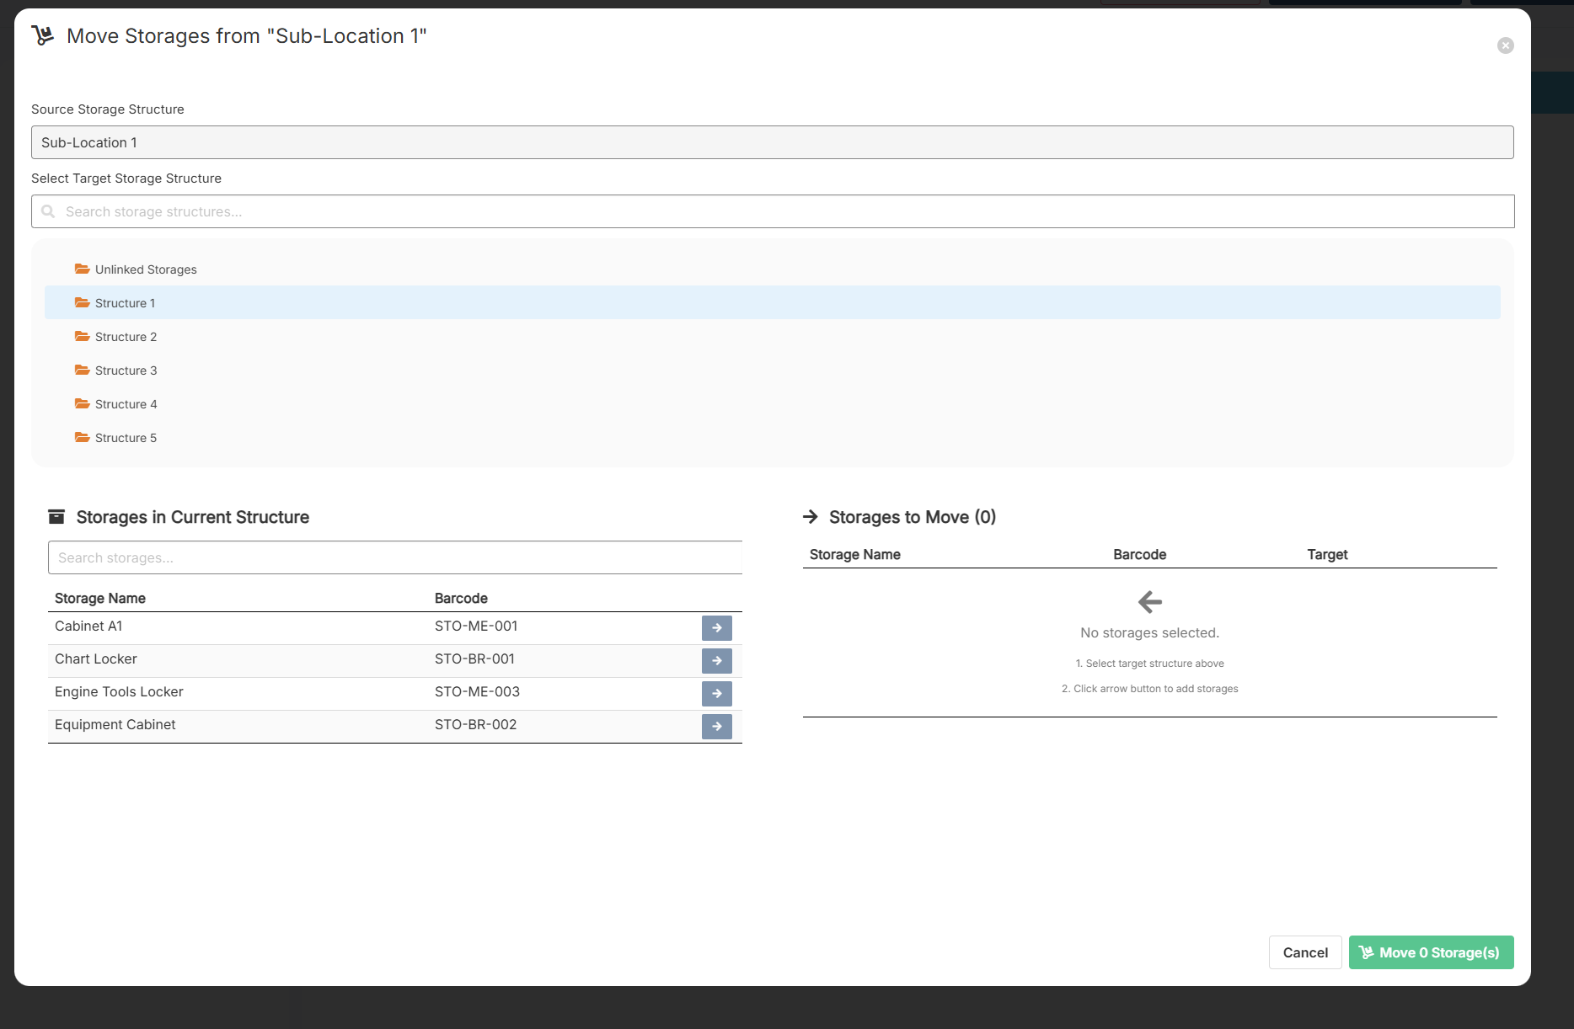Add Chart Locker using its arrow button
Viewport: 1574px width, 1029px height.
coord(716,661)
